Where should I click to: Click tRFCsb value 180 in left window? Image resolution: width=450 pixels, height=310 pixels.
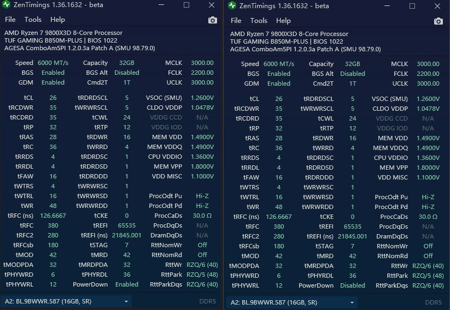click(x=53, y=245)
